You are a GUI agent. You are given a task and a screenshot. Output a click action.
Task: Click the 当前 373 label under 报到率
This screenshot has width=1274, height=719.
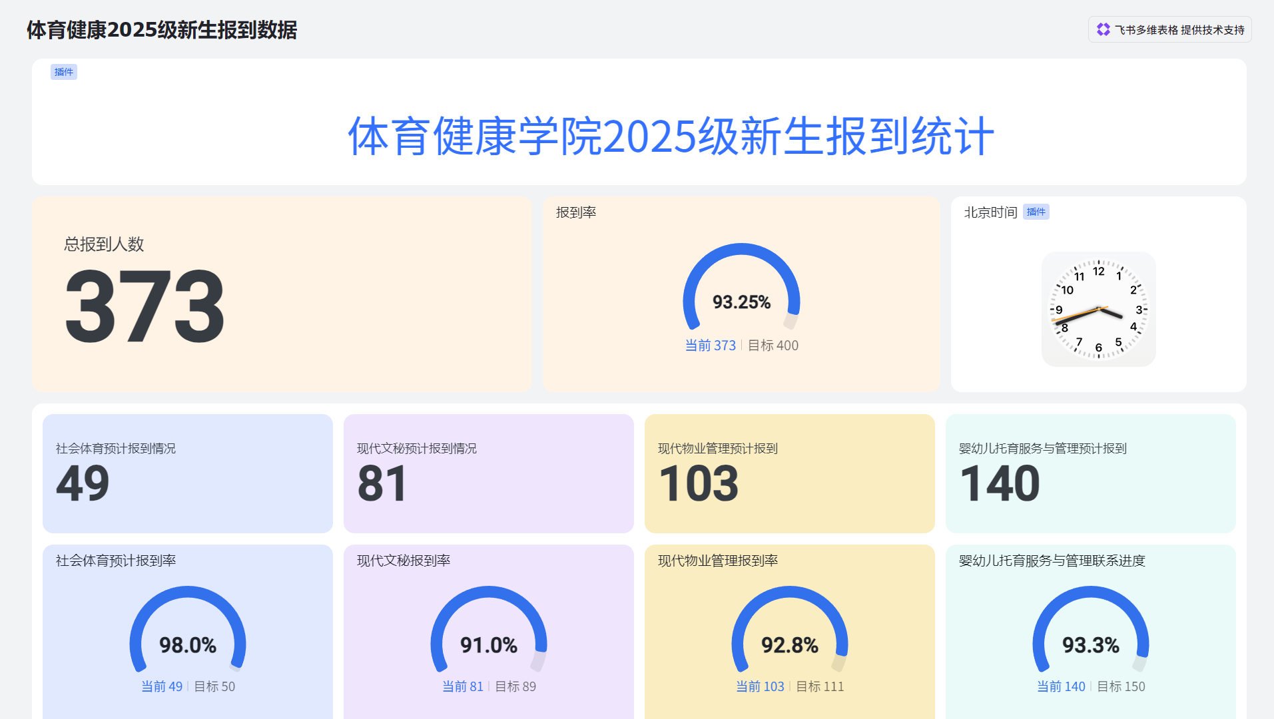pos(710,346)
